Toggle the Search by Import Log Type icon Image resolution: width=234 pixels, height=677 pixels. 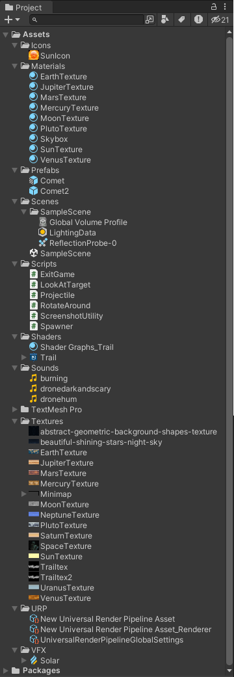[x=198, y=20]
